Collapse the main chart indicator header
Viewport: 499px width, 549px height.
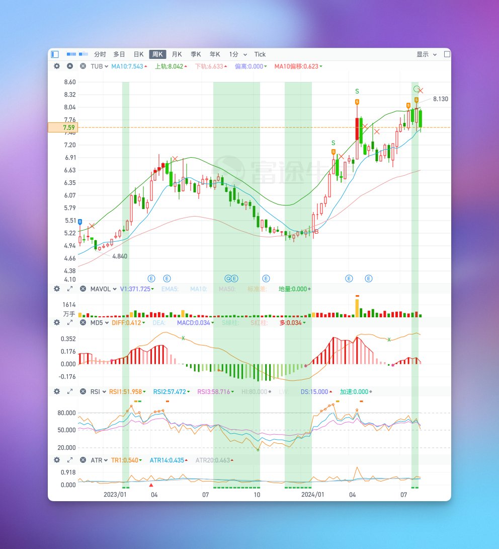pyautogui.click(x=70, y=66)
